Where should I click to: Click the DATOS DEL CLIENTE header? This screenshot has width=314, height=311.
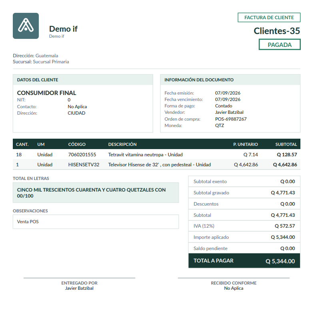tap(83, 80)
